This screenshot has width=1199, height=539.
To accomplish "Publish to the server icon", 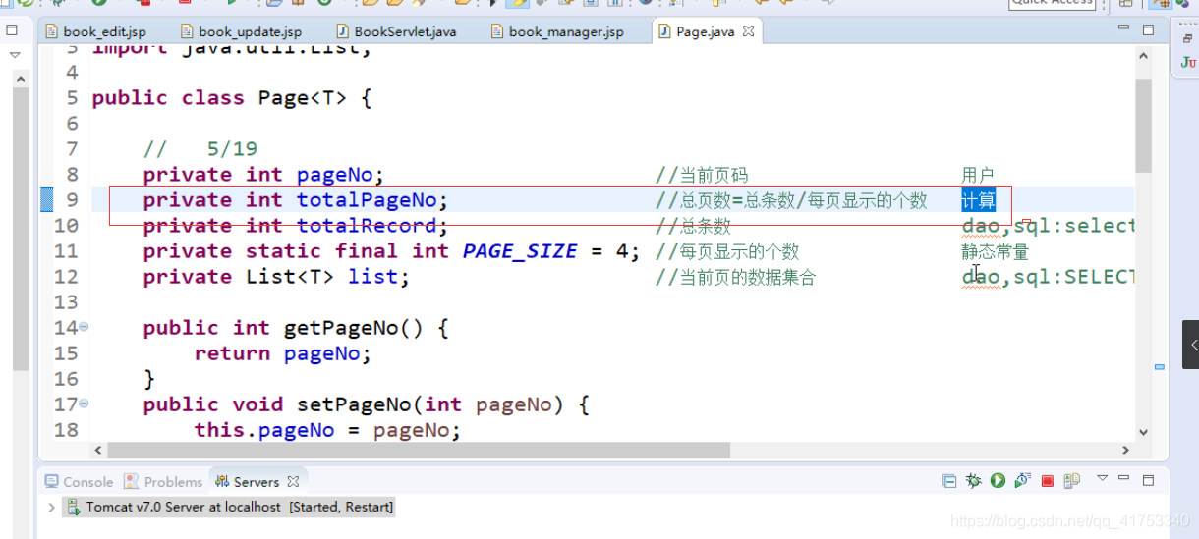I will pos(1072,481).
